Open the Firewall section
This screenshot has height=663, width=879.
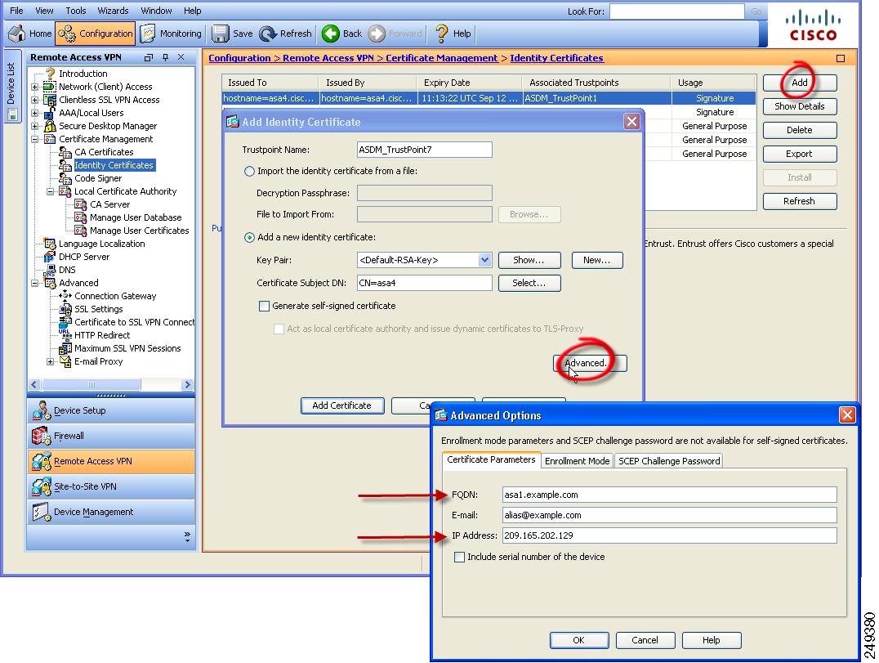click(111, 436)
